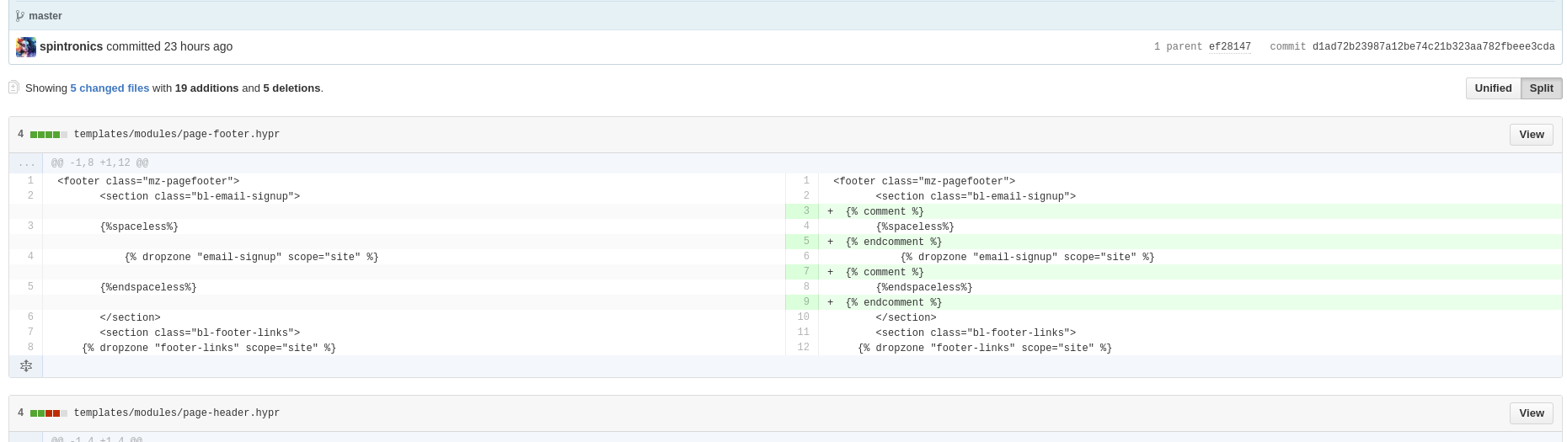This screenshot has height=442, width=1567.
Task: View page-footer.hypr file
Action: click(x=1531, y=135)
